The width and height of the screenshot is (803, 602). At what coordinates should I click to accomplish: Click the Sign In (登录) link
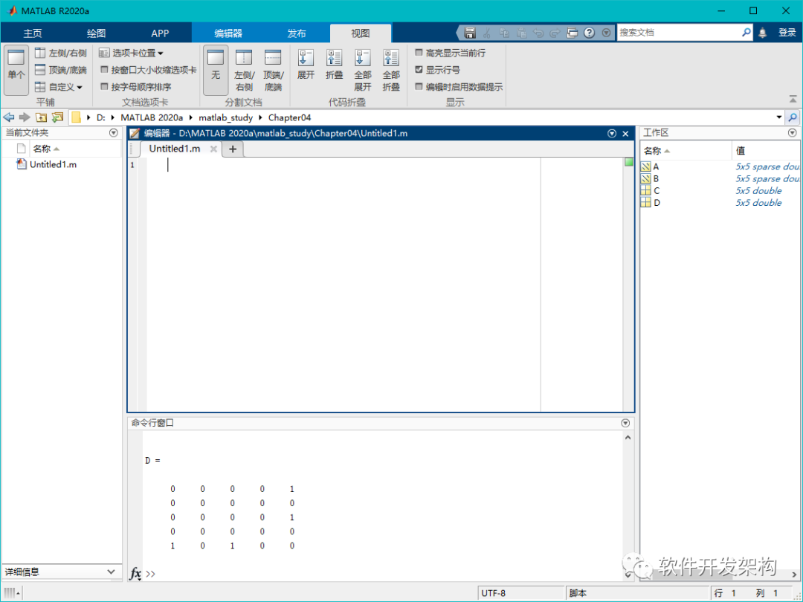[x=787, y=33]
